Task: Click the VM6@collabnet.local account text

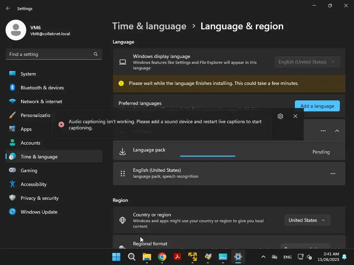Action: tap(50, 34)
